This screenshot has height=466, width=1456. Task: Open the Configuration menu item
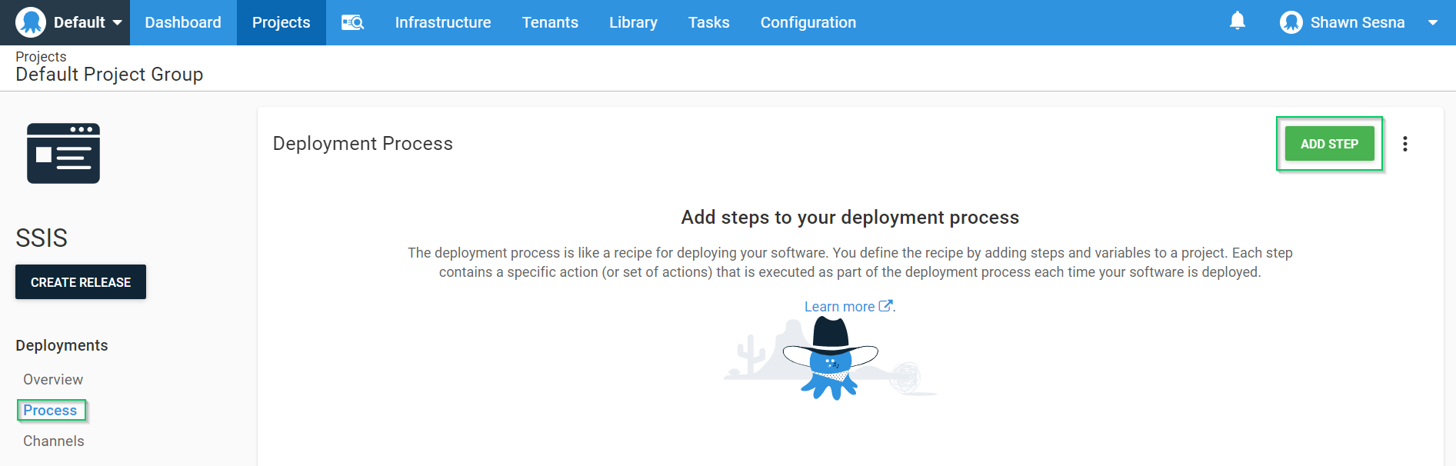808,22
